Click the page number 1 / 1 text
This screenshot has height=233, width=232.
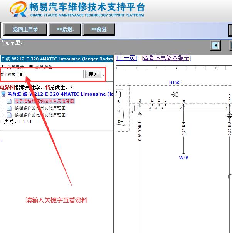pos(27,122)
